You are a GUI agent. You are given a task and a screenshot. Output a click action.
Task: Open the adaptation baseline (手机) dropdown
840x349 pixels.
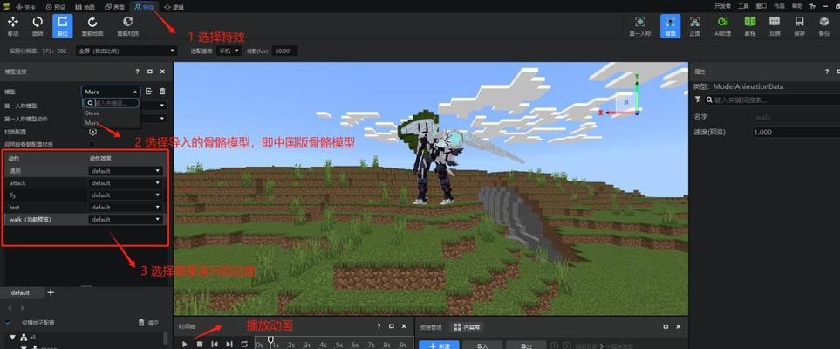pyautogui.click(x=229, y=51)
